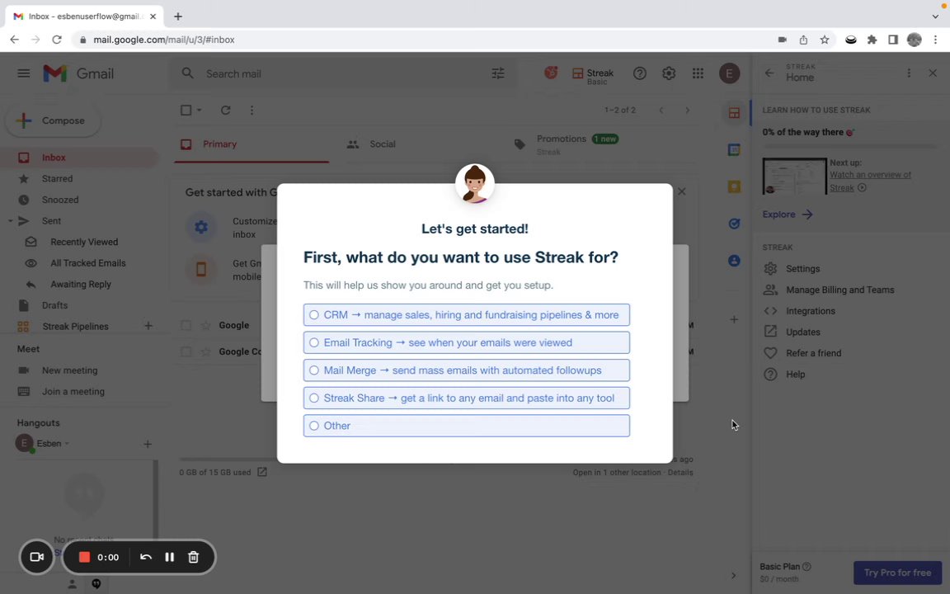Refresh the inbox
The height and width of the screenshot is (594, 950).
225,111
